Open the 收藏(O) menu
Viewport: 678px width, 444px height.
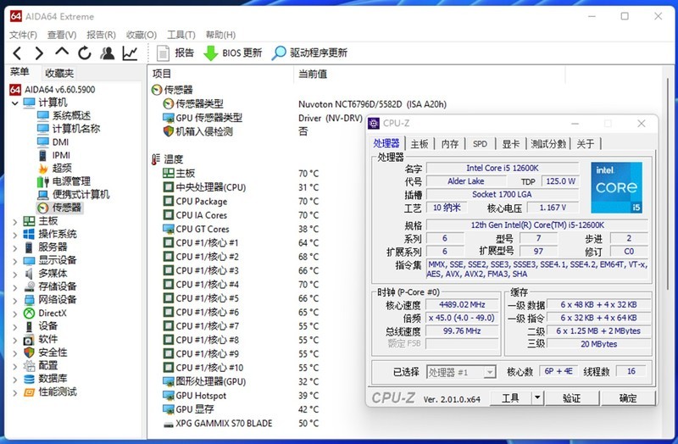pos(142,35)
